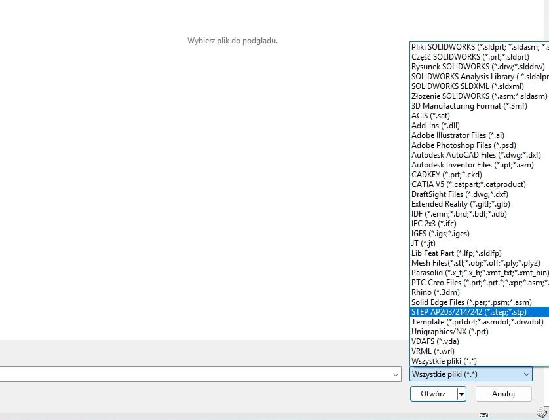
Task: Pick 'Rhino (*.3dm)' file type
Action: point(480,292)
